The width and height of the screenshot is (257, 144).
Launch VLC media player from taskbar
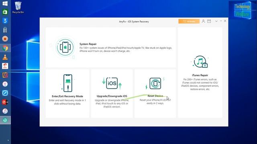point(5,57)
